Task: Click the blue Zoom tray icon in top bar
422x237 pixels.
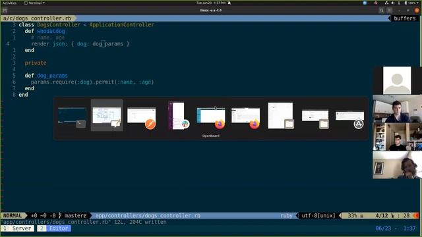Action: [365, 3]
